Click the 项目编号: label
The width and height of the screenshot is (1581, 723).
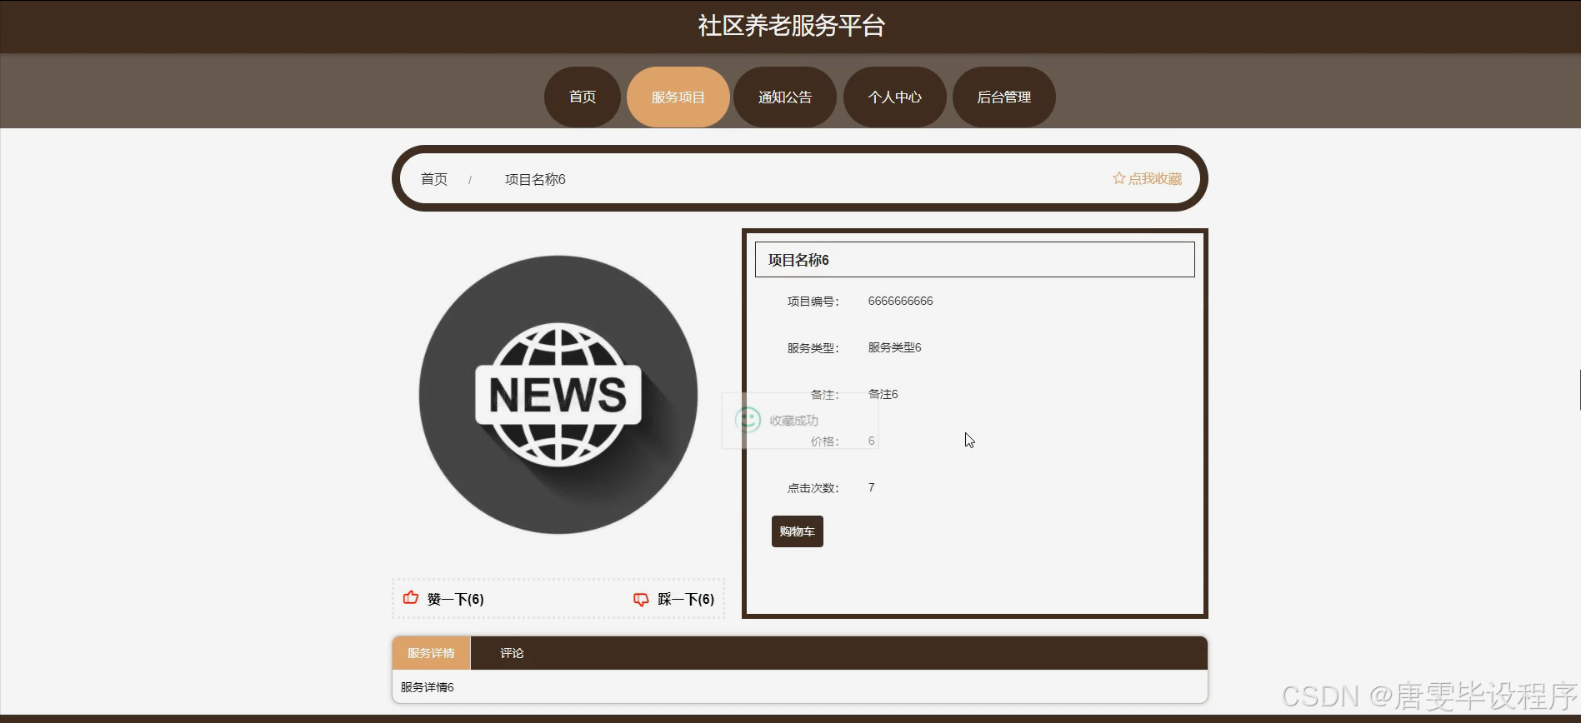(x=813, y=302)
